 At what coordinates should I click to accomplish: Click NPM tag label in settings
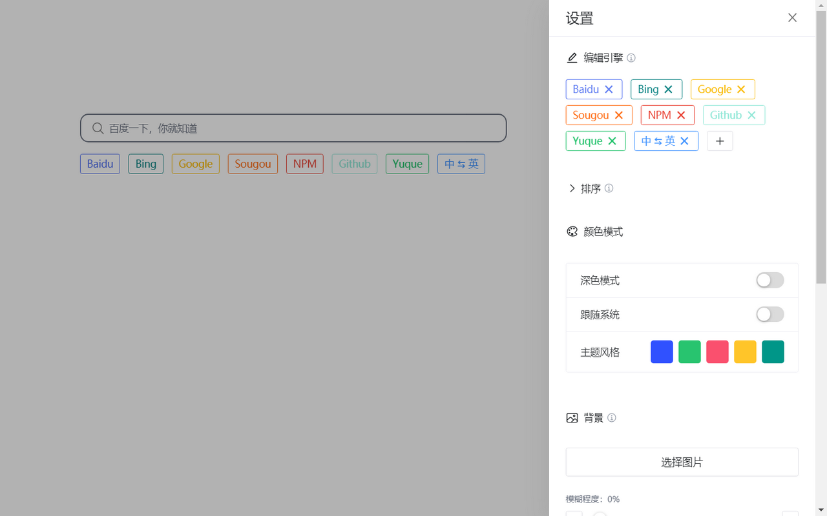pos(660,115)
